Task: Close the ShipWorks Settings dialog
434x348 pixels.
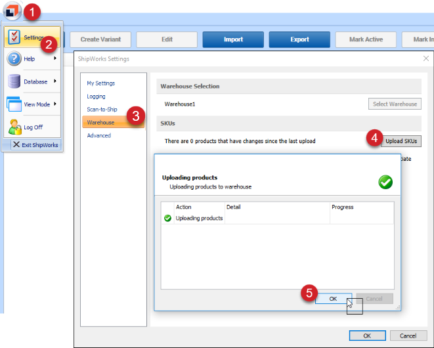Action: (426, 58)
